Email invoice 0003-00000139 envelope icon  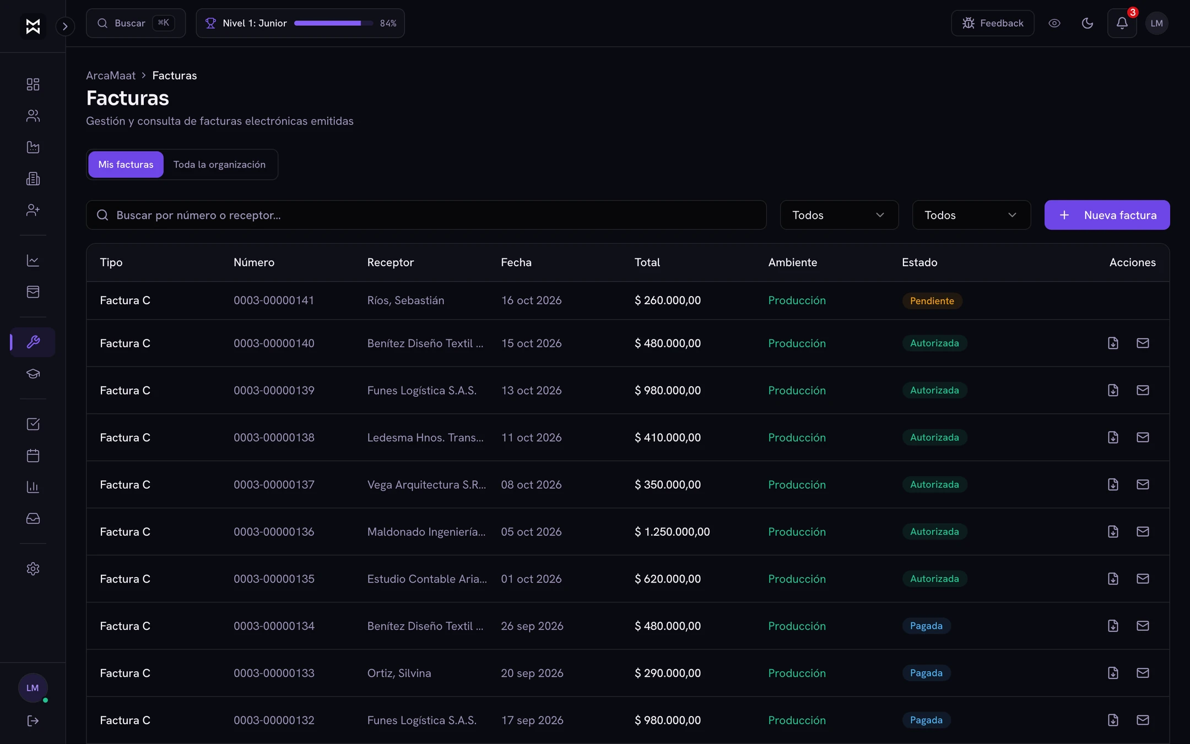tap(1143, 390)
